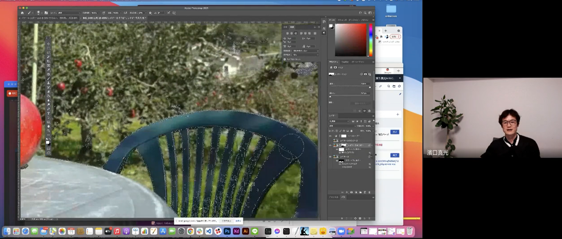Viewport: 562px width, 239px height.
Task: Click Left align text in Paragraph panel
Action: [287, 33]
